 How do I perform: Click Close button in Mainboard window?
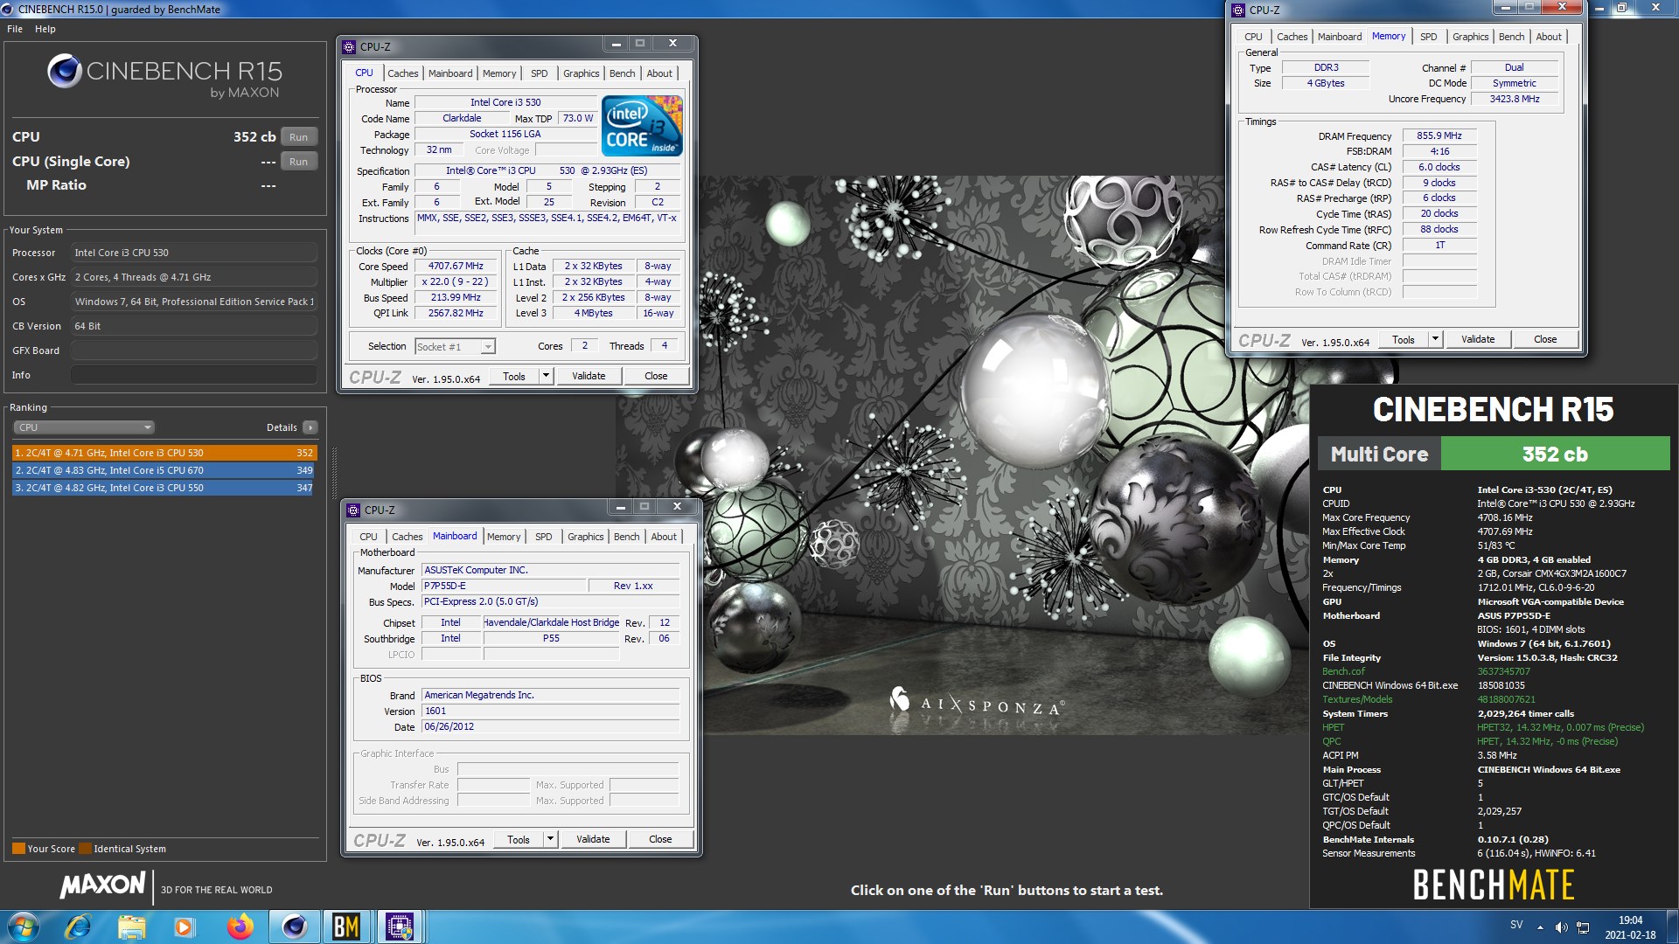tap(660, 839)
